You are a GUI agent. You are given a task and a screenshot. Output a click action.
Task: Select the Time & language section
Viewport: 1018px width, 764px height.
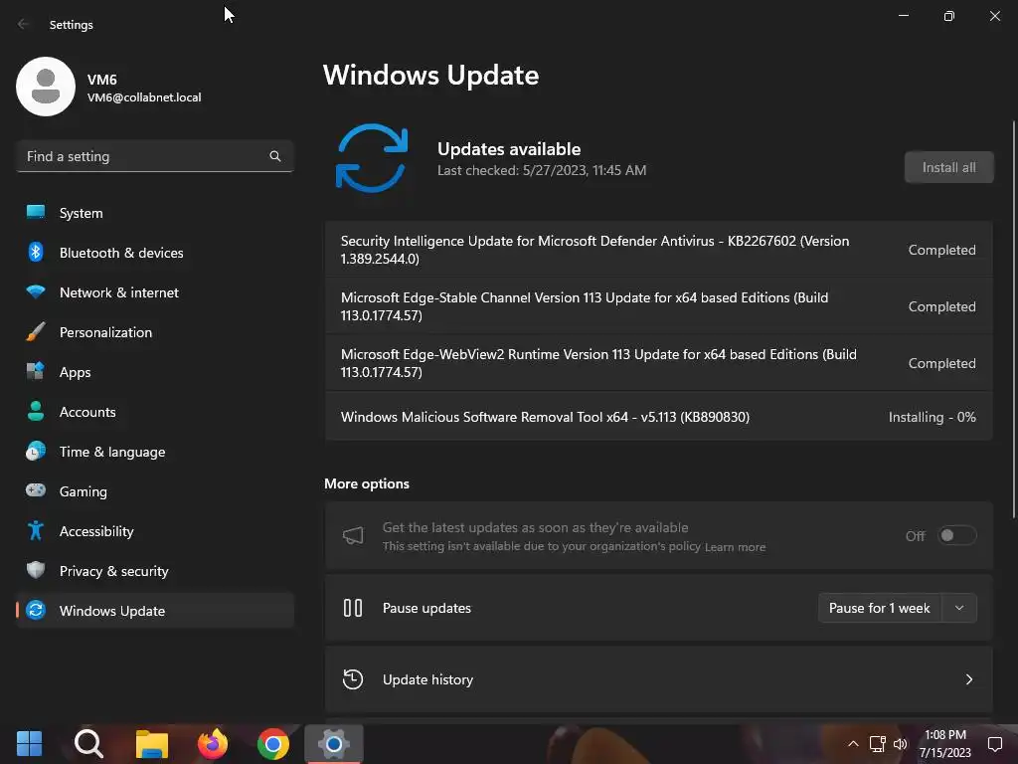pos(154,452)
